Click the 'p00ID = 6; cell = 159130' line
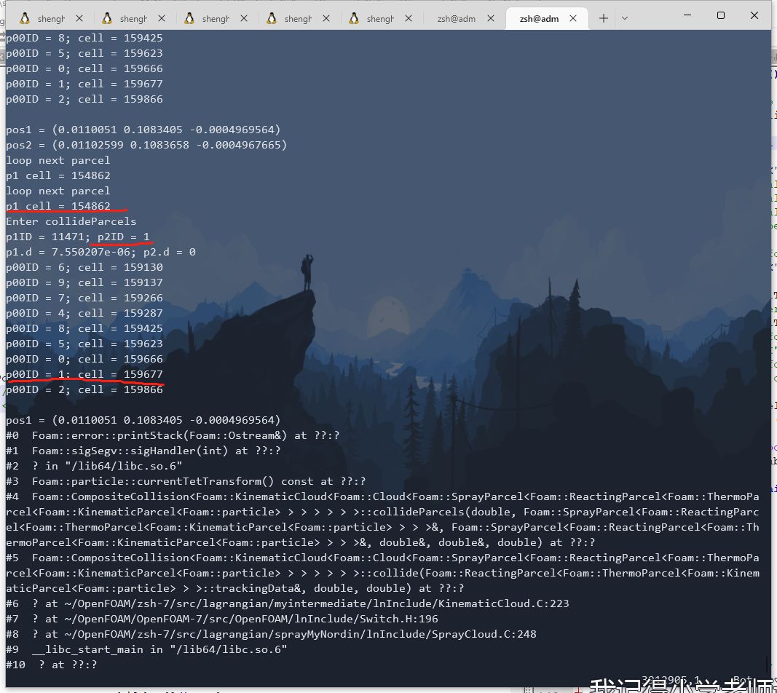Image resolution: width=777 pixels, height=693 pixels. [84, 267]
